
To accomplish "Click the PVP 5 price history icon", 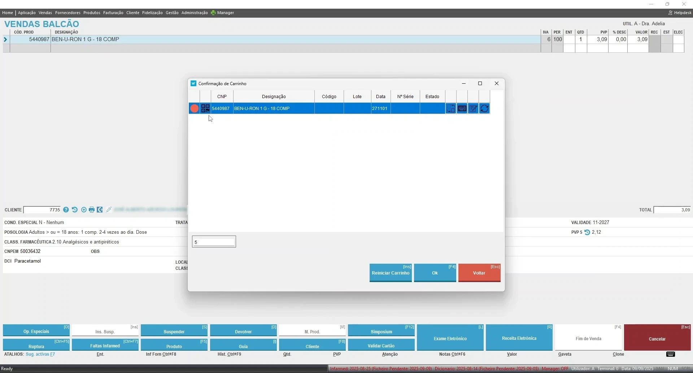I will tap(587, 232).
